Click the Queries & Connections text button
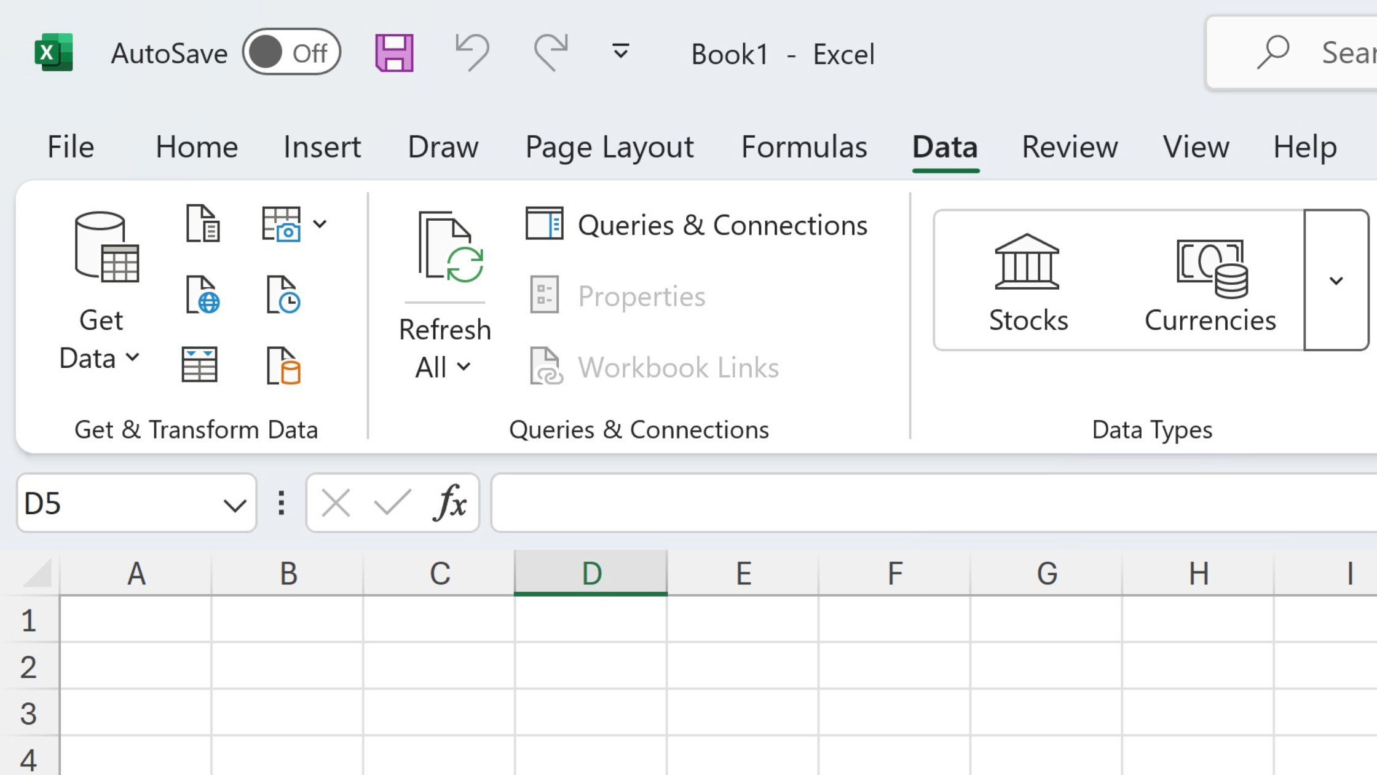The height and width of the screenshot is (775, 1377). coord(722,225)
